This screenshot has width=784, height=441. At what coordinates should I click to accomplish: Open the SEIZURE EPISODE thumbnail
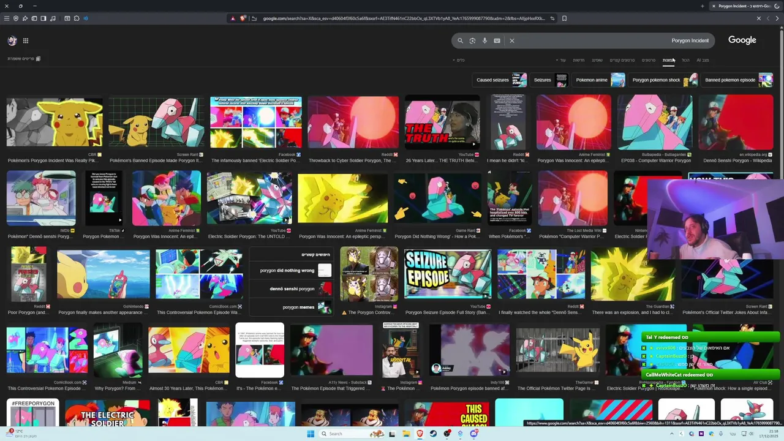[x=448, y=274]
